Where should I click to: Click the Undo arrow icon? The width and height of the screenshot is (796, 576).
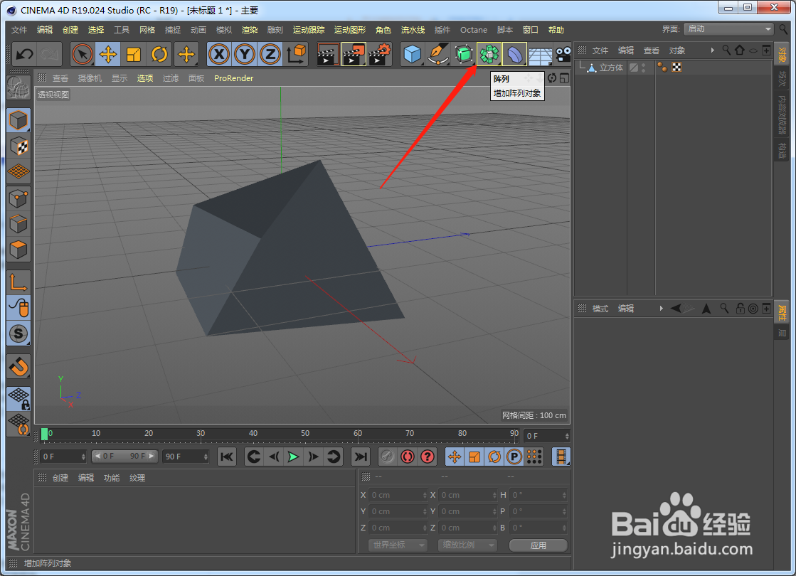point(24,54)
